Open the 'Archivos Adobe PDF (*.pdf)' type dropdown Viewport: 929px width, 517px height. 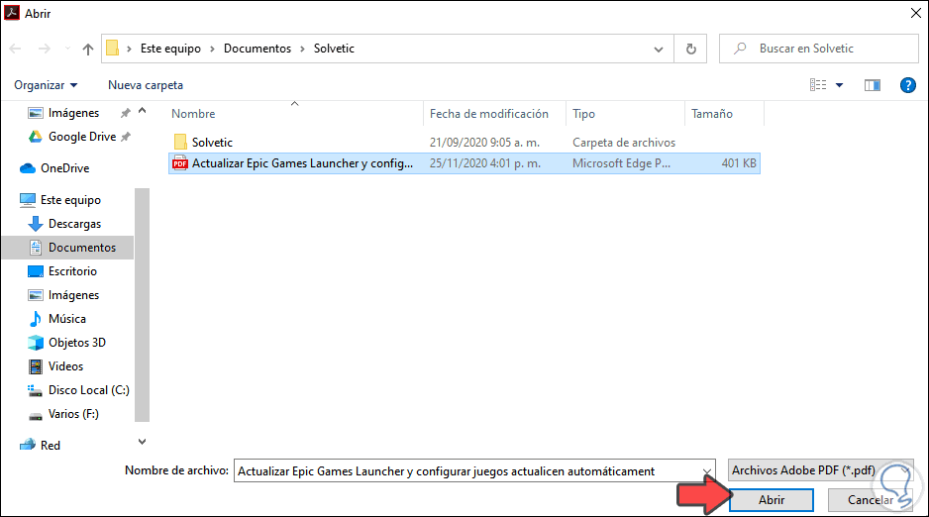point(820,470)
